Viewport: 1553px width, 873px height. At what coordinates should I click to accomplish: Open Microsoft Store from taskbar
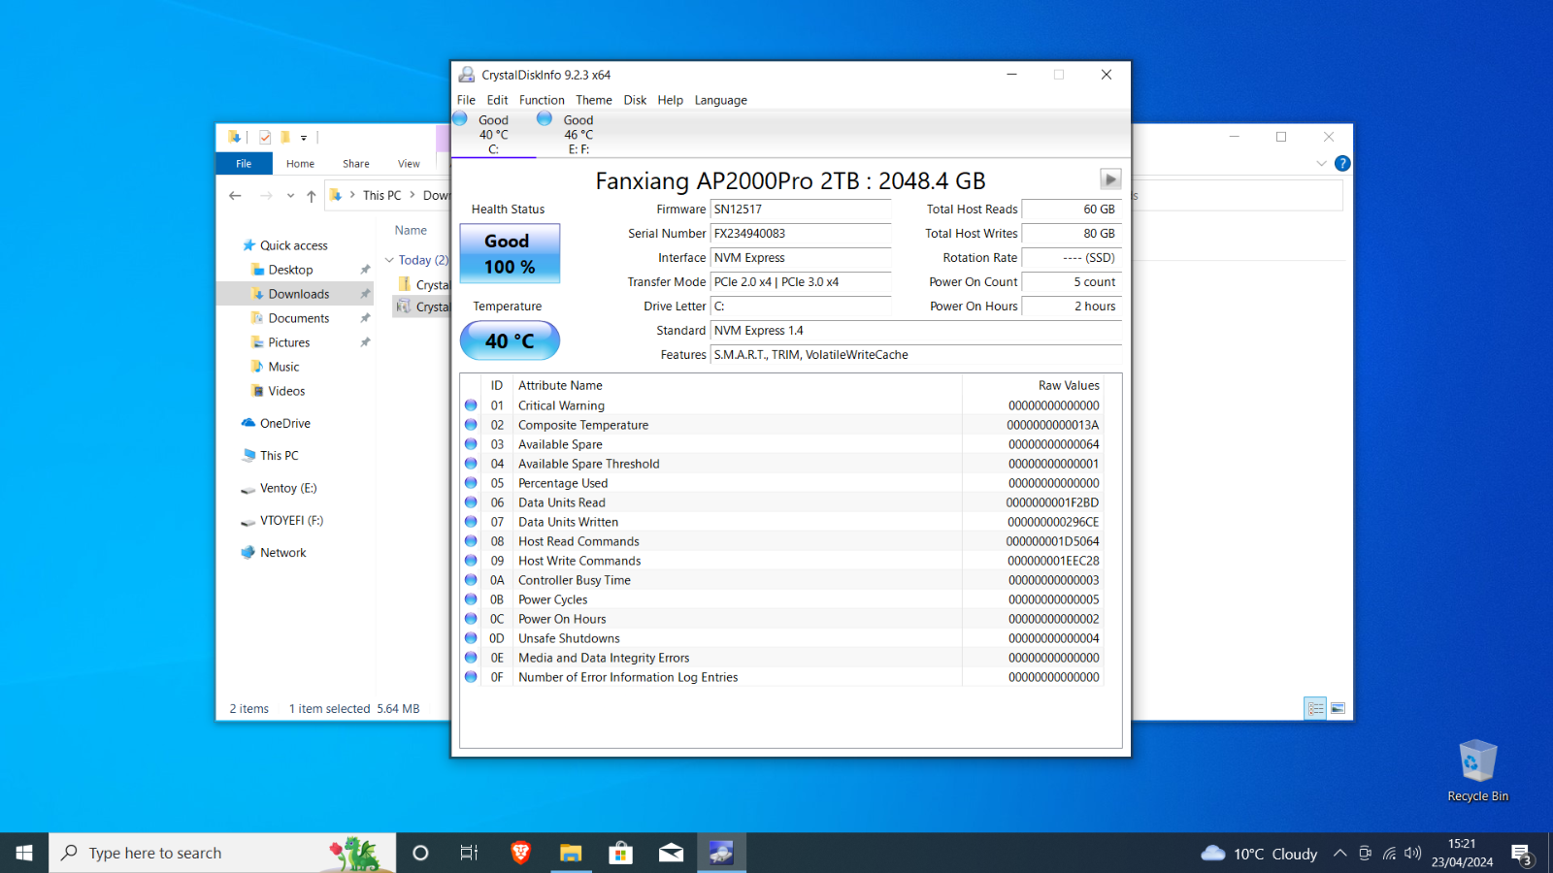click(621, 853)
